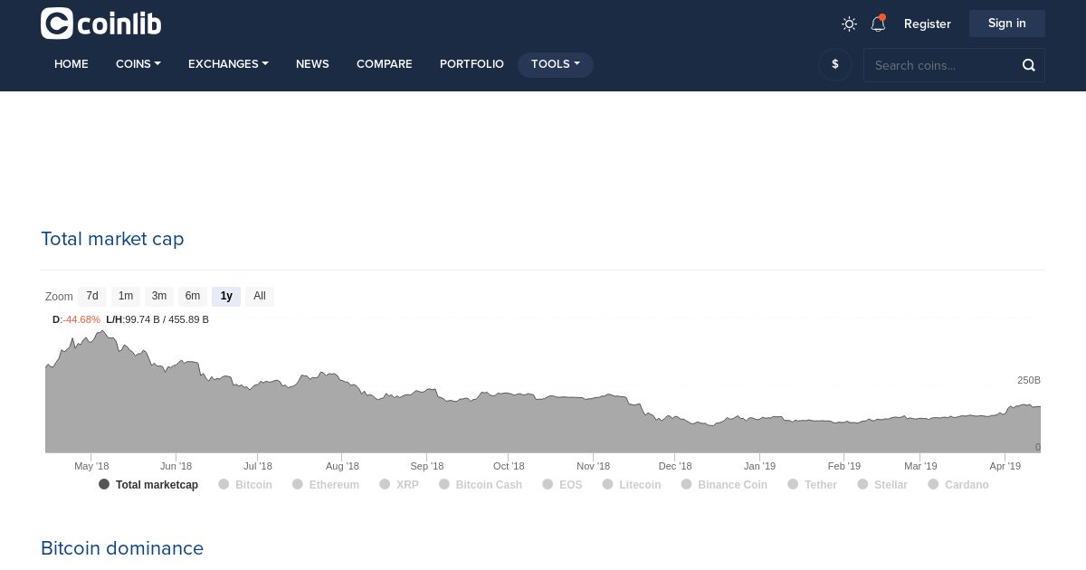This screenshot has width=1086, height=570.
Task: Set chart zoom to 1m
Action: pos(126,296)
